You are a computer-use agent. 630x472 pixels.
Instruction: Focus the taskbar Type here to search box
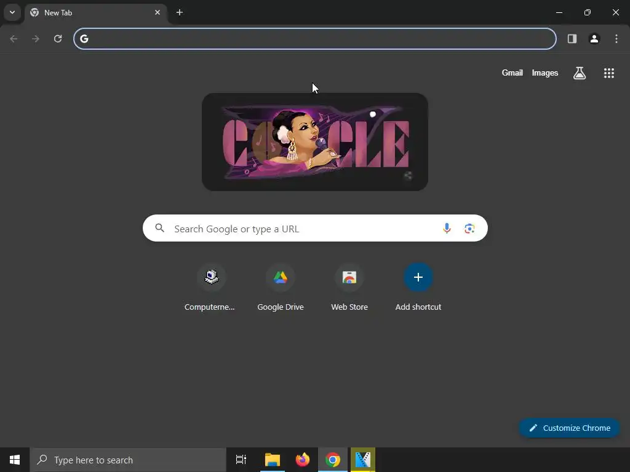click(128, 460)
